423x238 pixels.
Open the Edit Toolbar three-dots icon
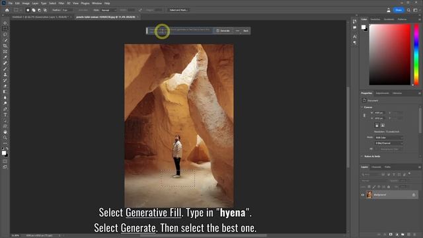click(x=5, y=143)
